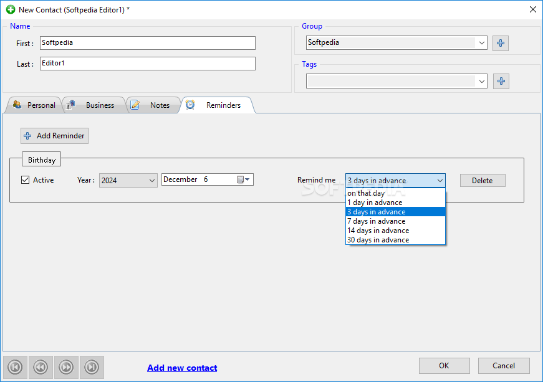Expand the Group dropdown list

(x=482, y=43)
